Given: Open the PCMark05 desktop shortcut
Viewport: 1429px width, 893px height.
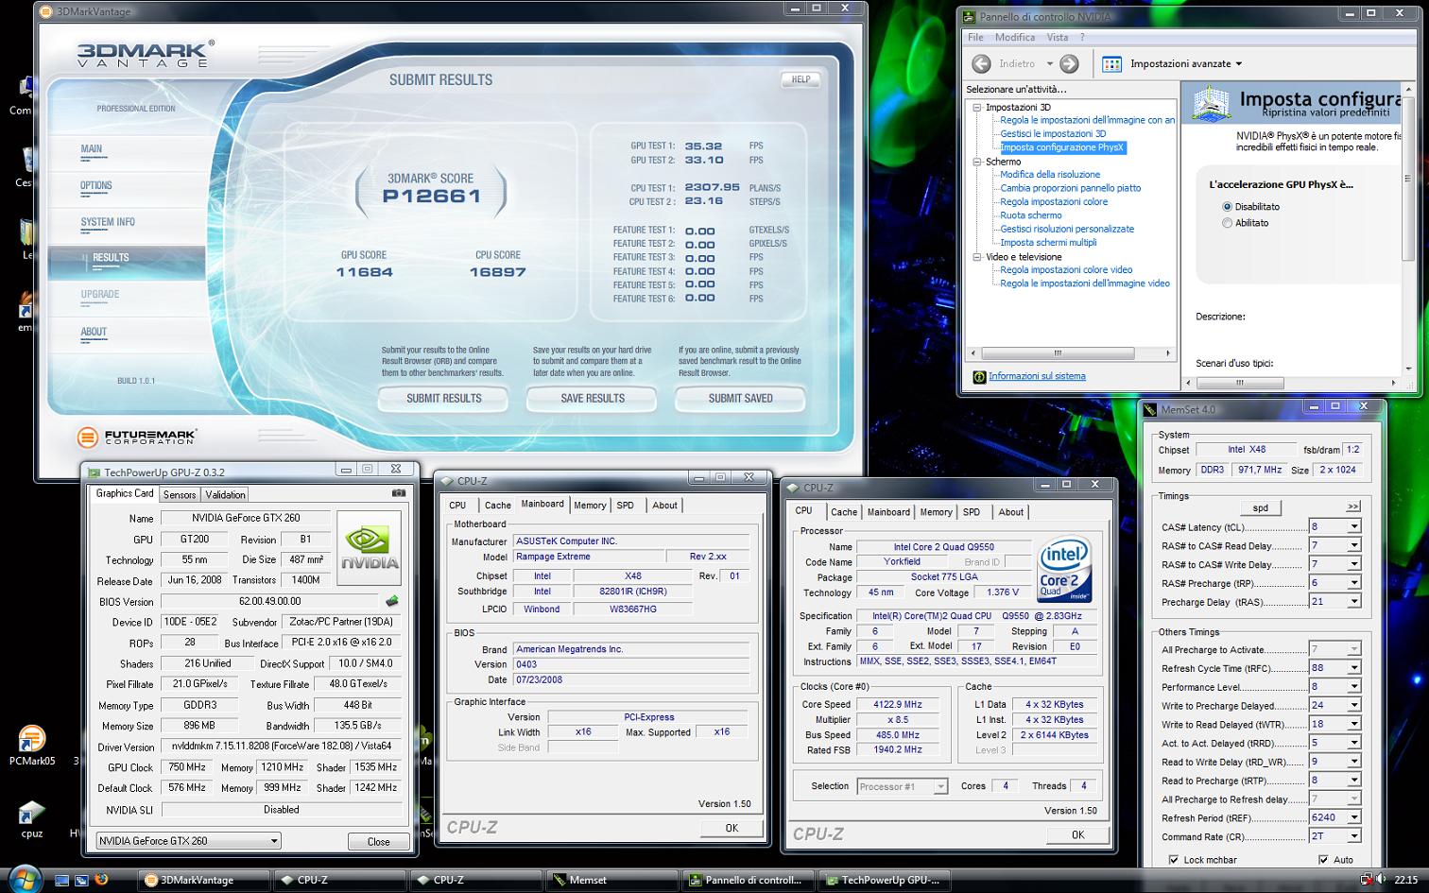Looking at the screenshot, I should [31, 745].
